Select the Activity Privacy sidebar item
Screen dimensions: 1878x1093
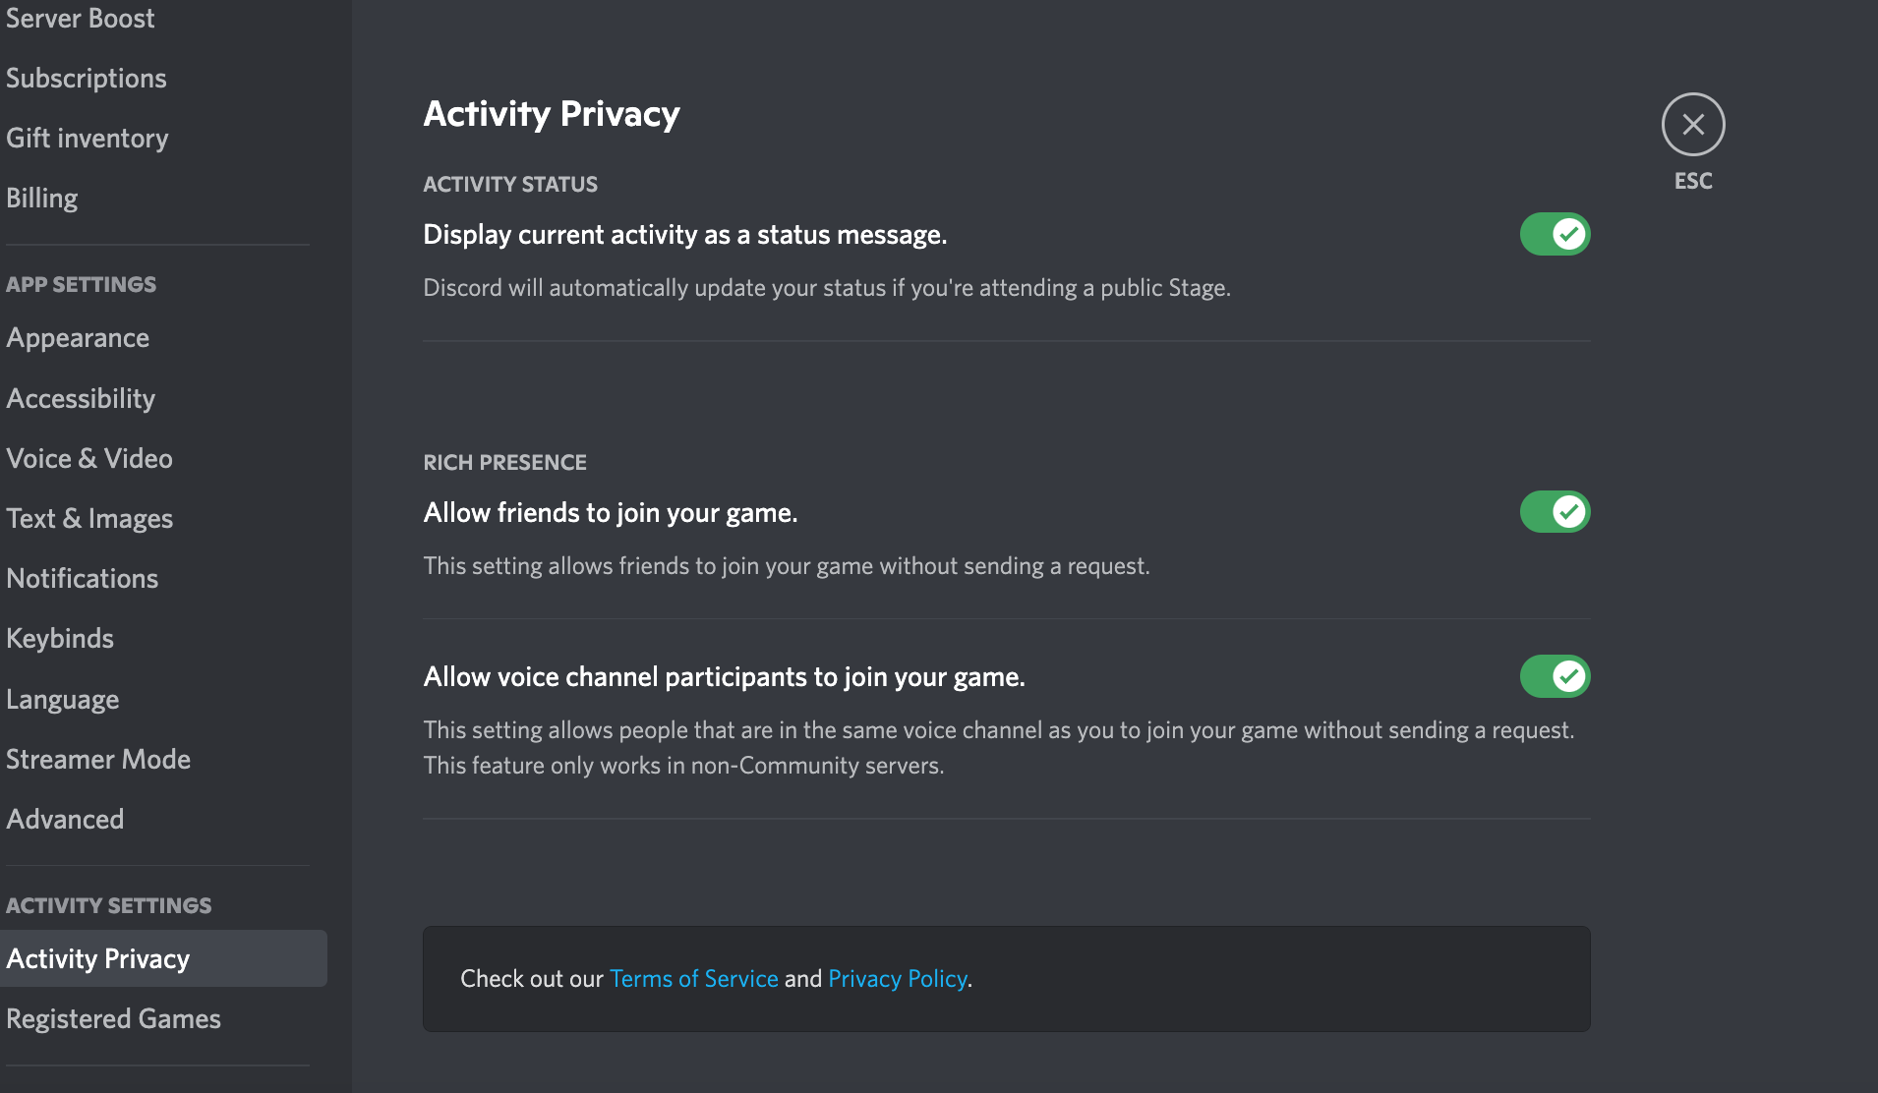click(x=98, y=959)
